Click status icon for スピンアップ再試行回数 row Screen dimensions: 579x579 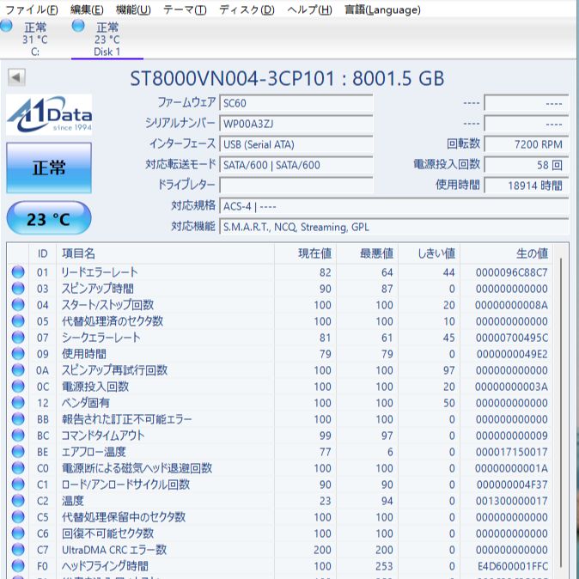pos(18,370)
